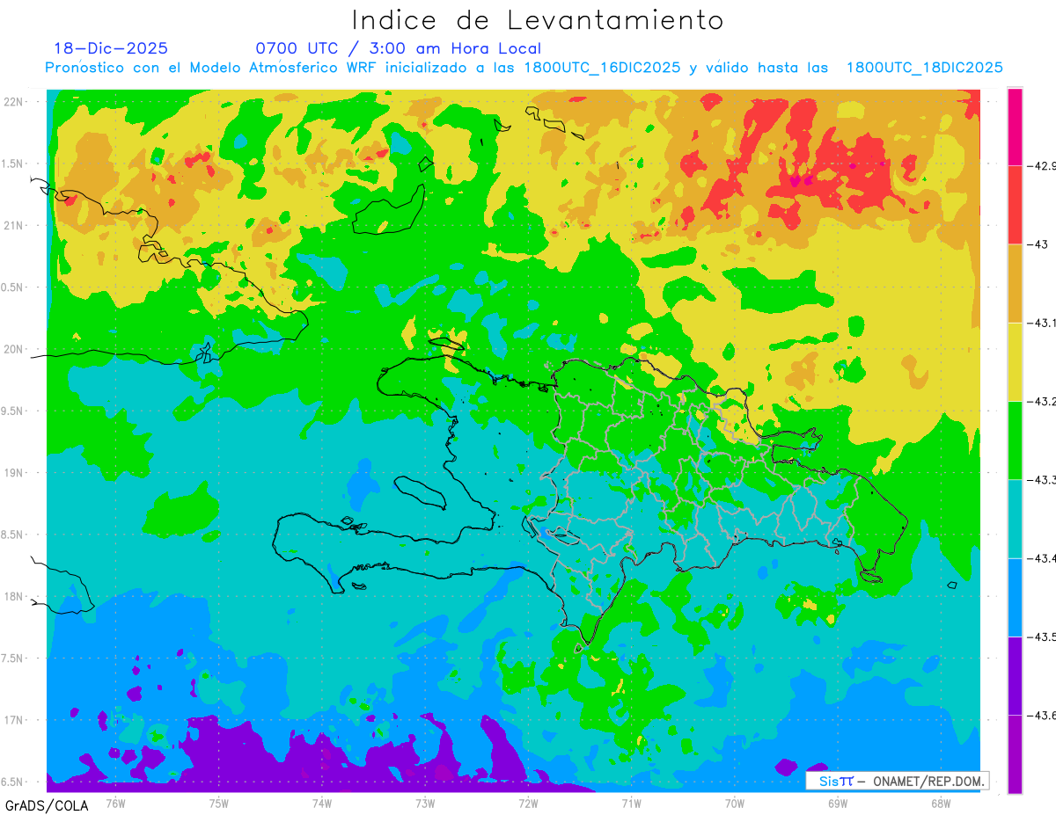The height and width of the screenshot is (815, 1056).
Task: Click the 73W longitude label
Action: [425, 804]
